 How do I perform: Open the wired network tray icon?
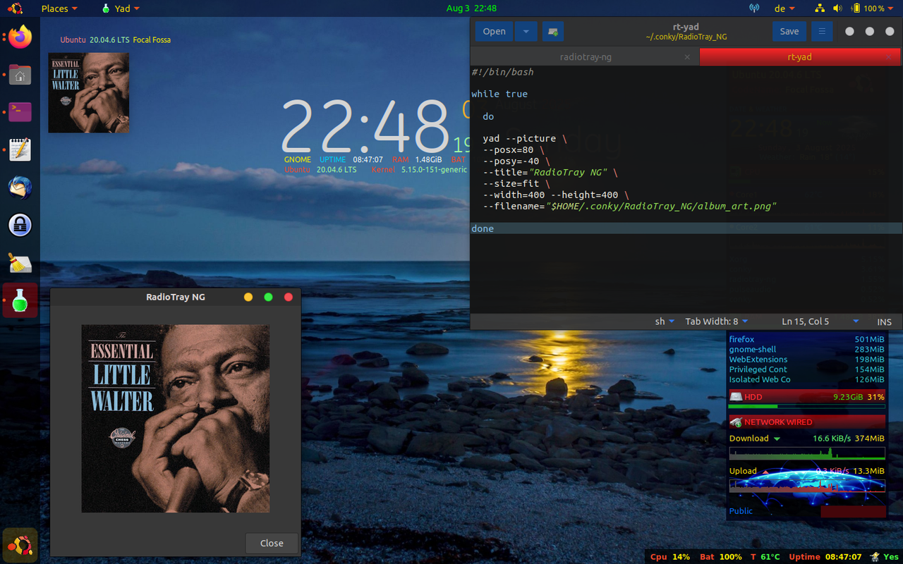pyautogui.click(x=819, y=8)
